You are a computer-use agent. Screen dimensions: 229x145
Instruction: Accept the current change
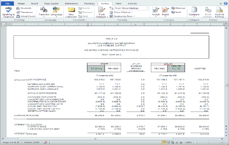click(156, 10)
